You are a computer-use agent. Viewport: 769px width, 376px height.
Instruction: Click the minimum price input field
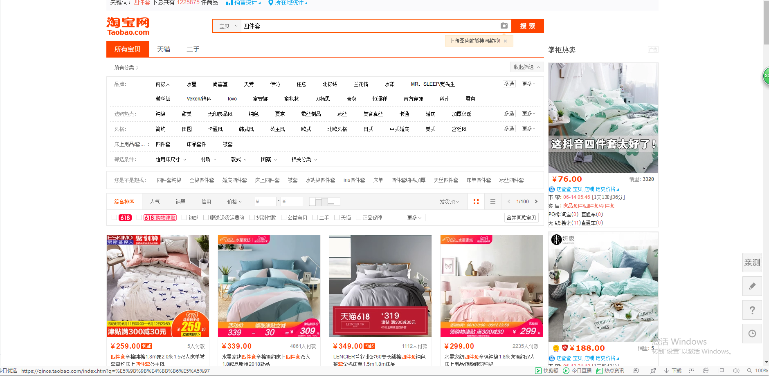[265, 202]
